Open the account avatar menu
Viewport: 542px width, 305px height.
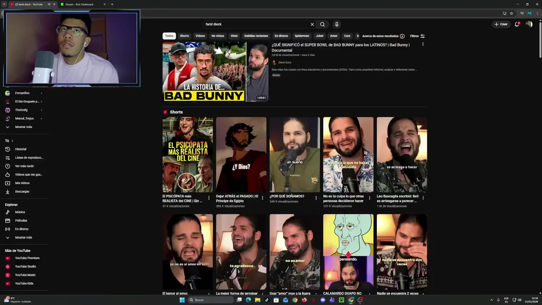[x=529, y=24]
